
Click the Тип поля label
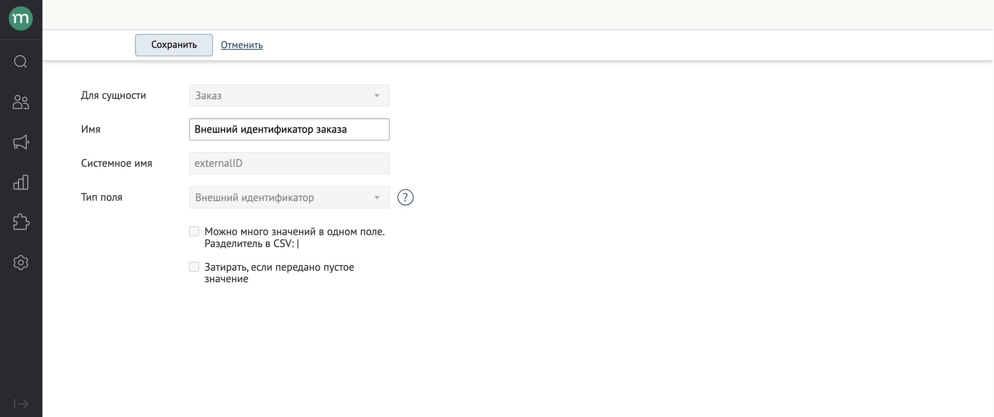(x=101, y=197)
